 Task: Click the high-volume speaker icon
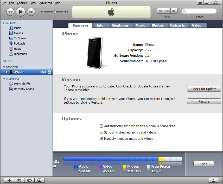(x=66, y=12)
